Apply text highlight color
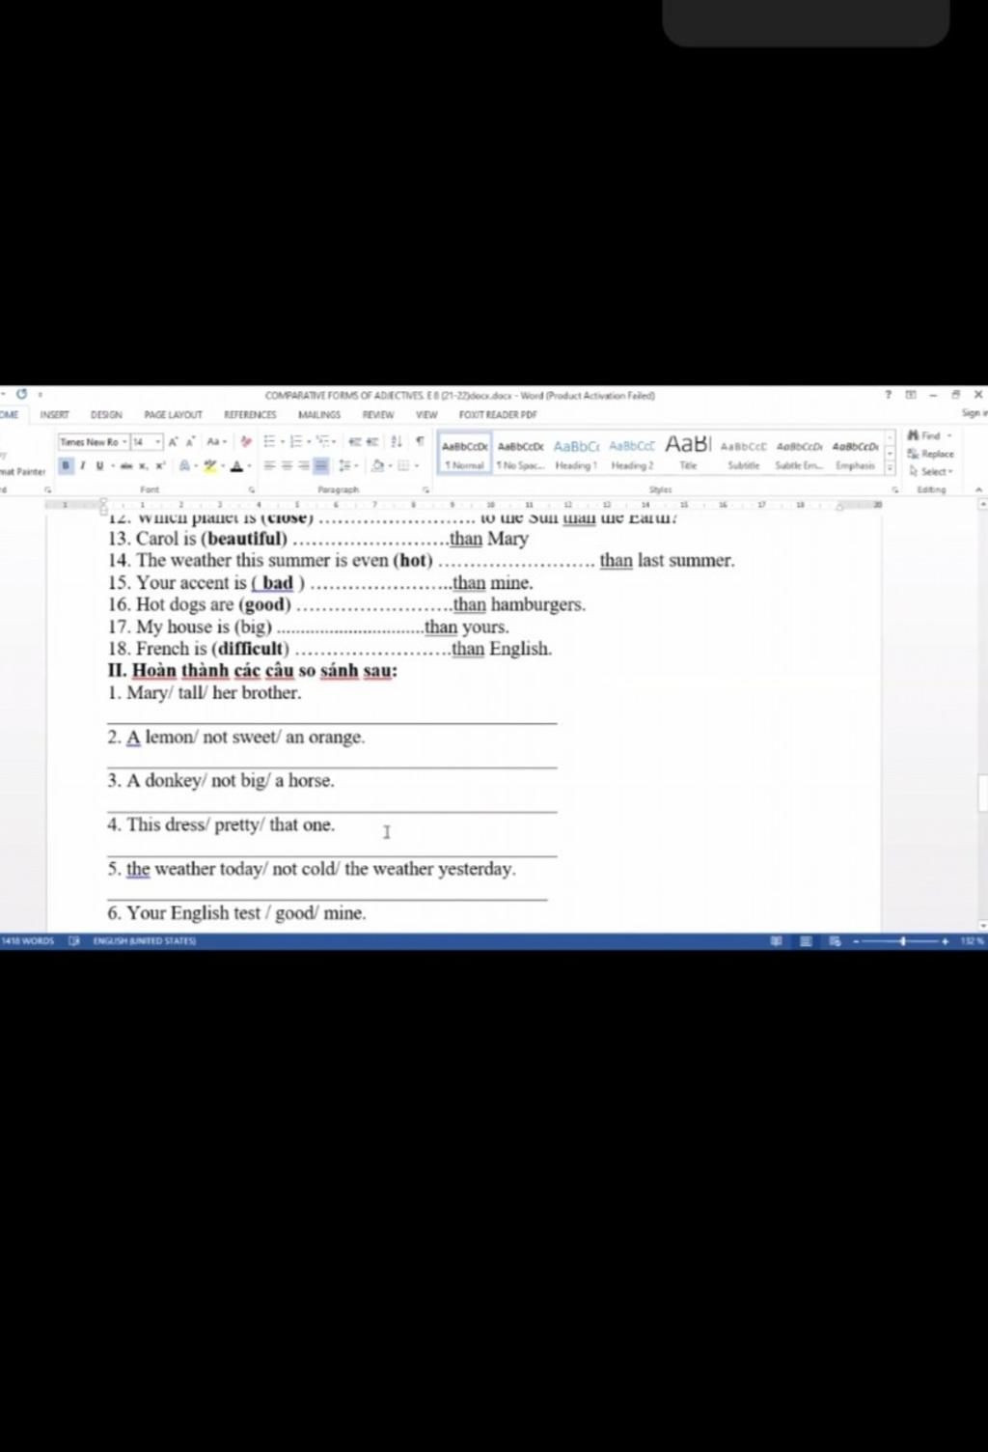Screen dimensions: 988x1452 point(211,465)
